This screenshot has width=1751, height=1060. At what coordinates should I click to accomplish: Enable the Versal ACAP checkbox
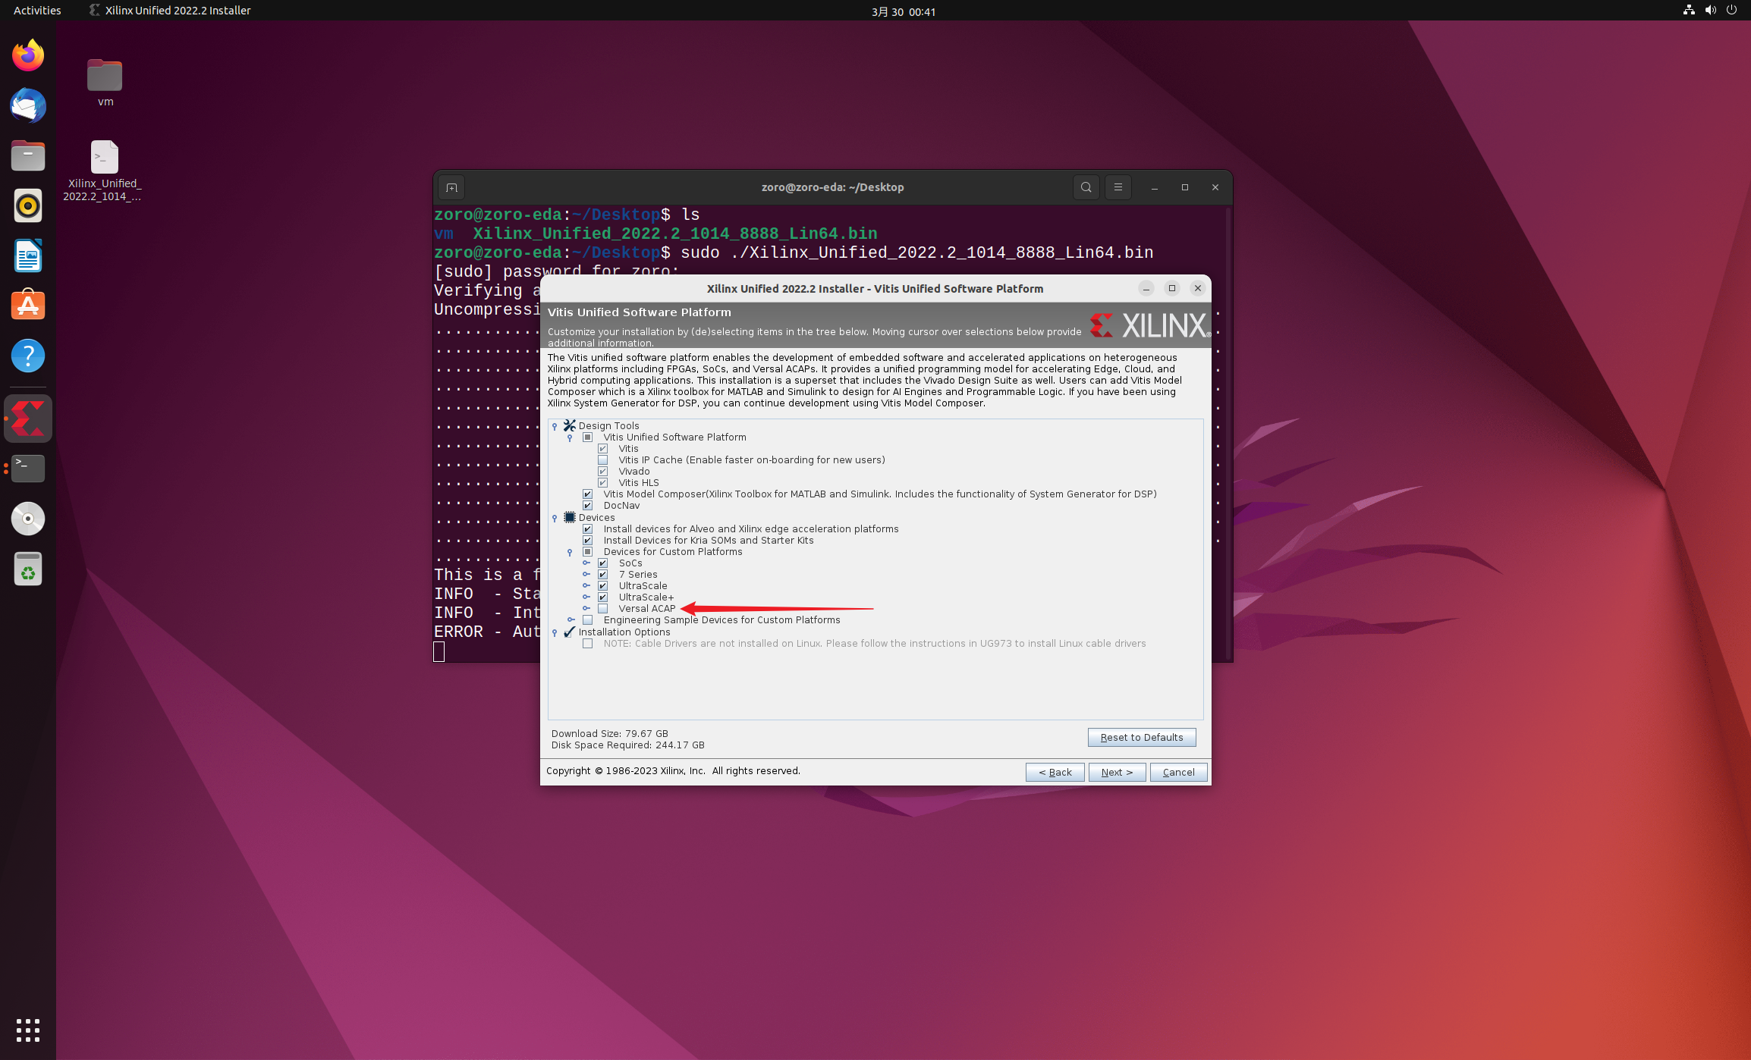[603, 609]
